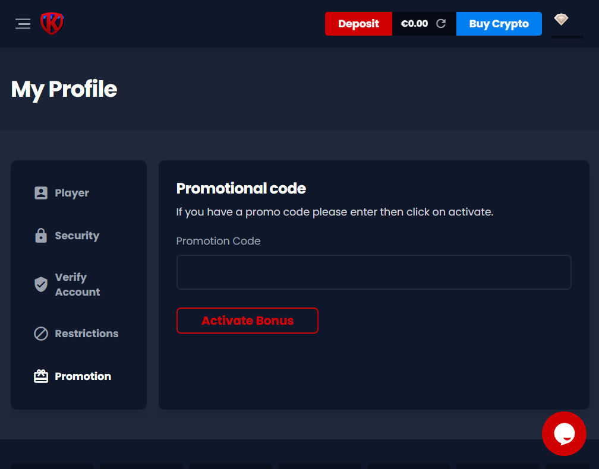599x469 pixels.
Task: Click the €0.00 balance display
Action: (414, 24)
